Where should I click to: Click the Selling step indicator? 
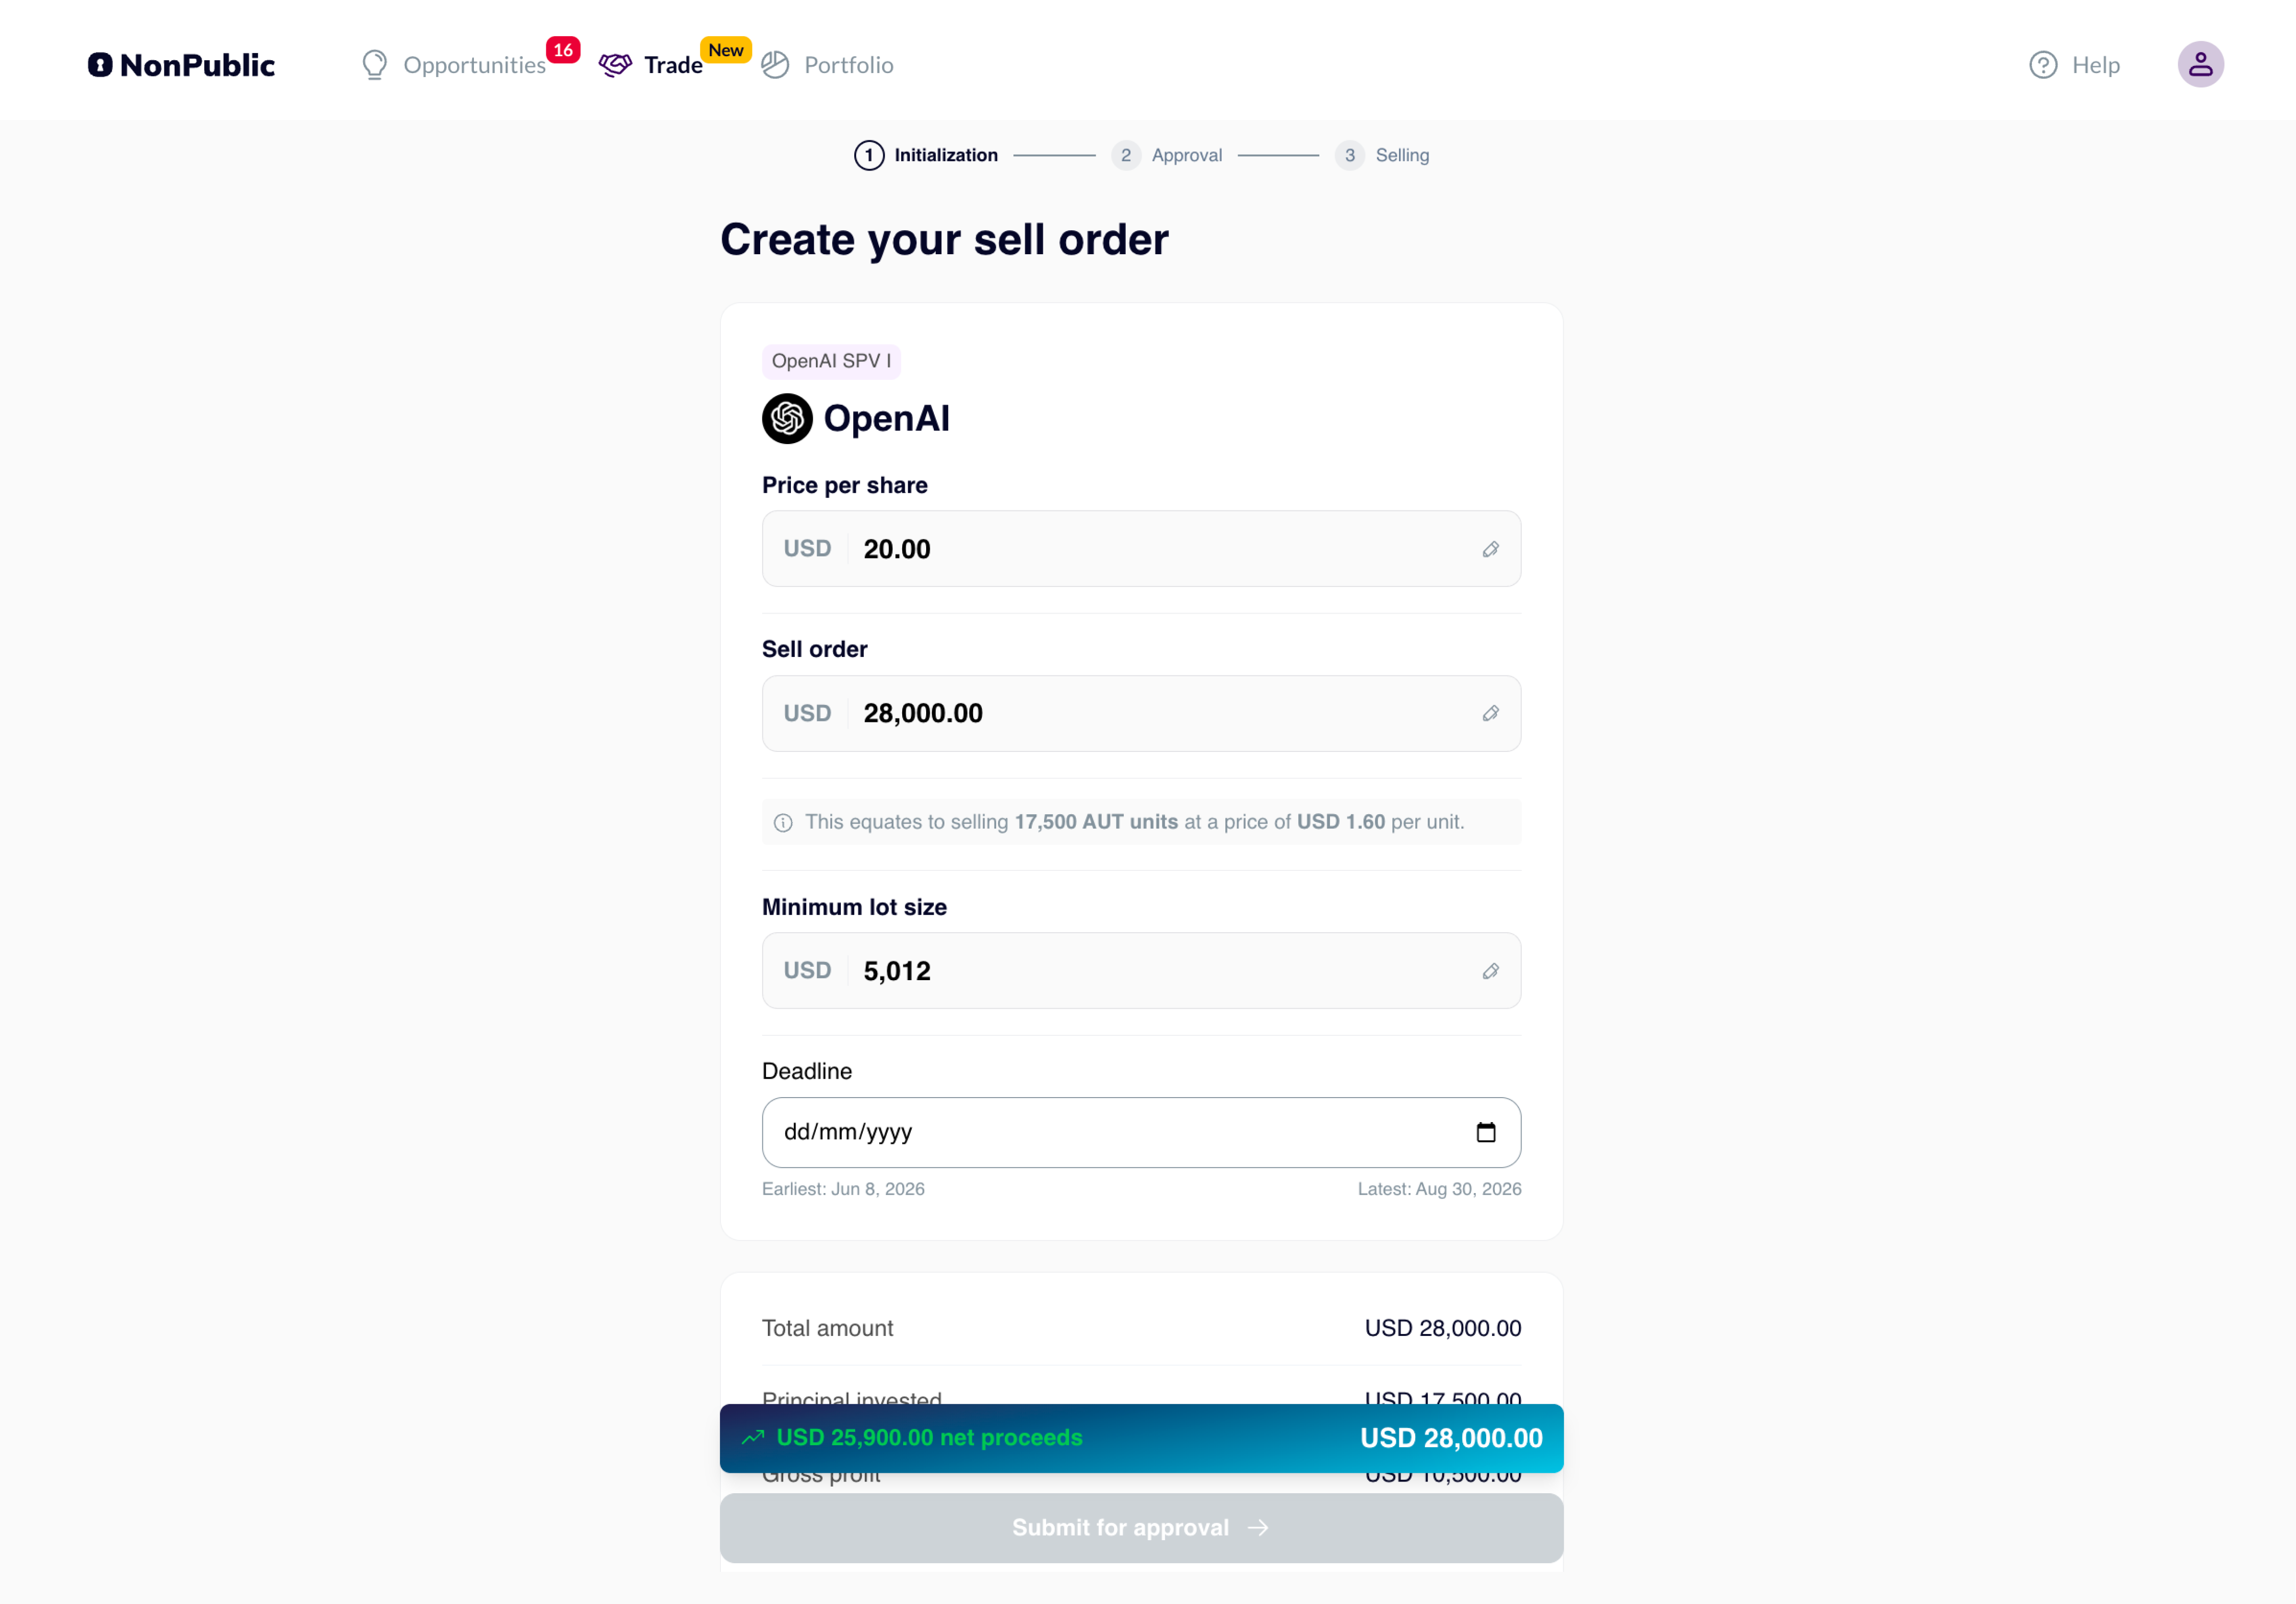(1381, 155)
